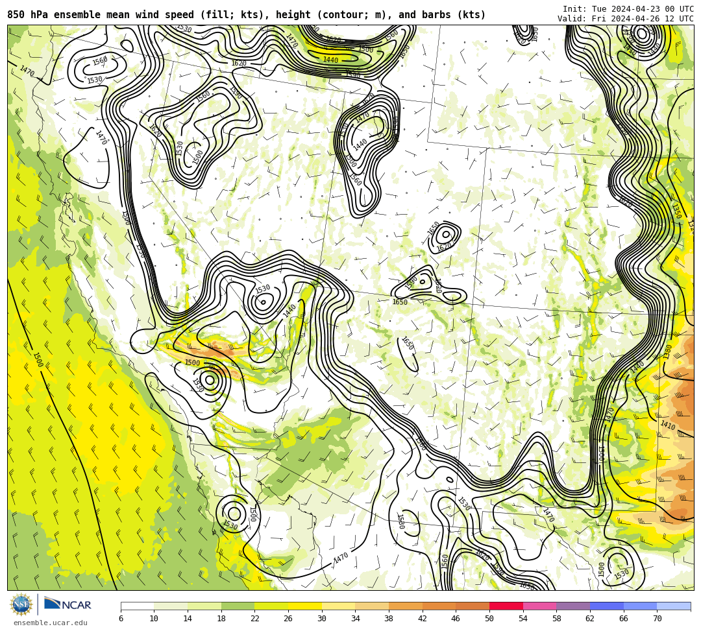701x631 pixels.
Task: Click the 'Valid: Fri 2024-04-26 12 UTC' text
Action: (x=626, y=18)
